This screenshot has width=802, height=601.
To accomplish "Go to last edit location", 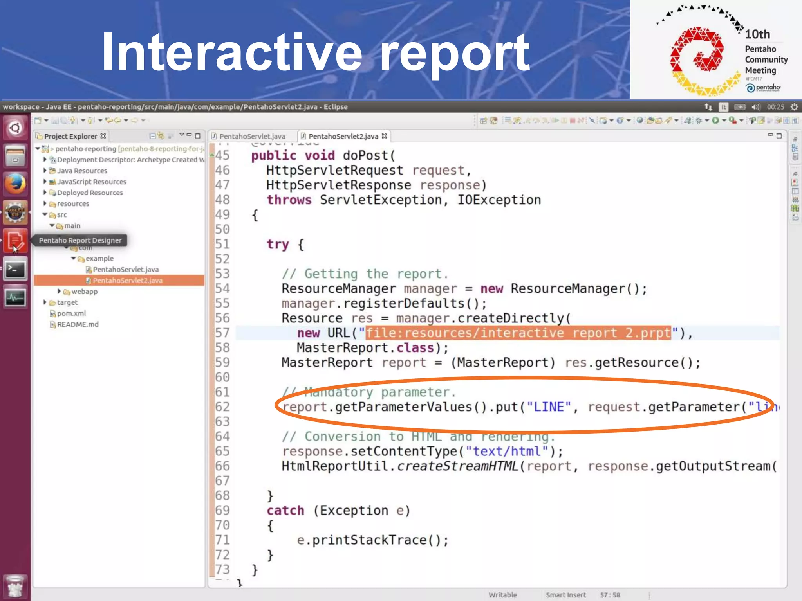I will [109, 120].
